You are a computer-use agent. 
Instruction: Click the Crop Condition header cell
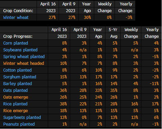coord(18,11)
